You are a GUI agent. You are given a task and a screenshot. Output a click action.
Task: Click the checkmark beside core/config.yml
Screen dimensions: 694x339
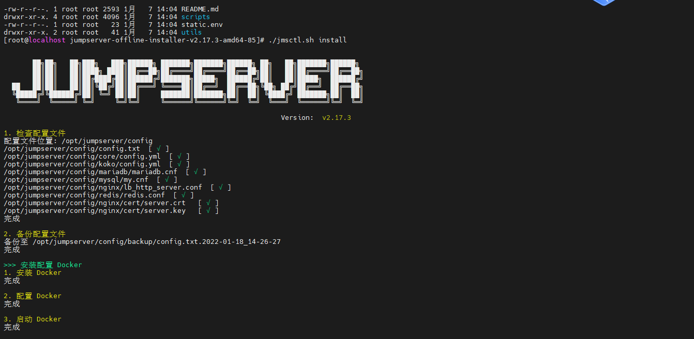pyautogui.click(x=179, y=156)
